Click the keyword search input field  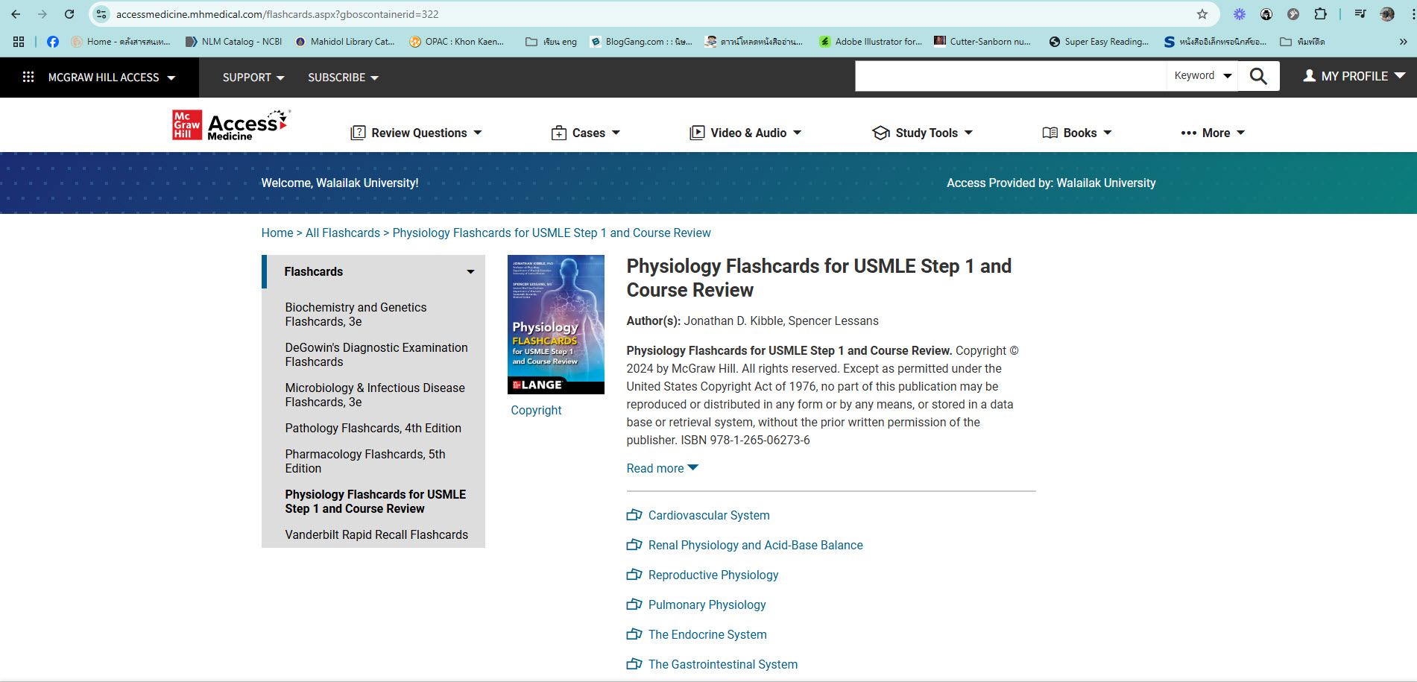point(1011,76)
